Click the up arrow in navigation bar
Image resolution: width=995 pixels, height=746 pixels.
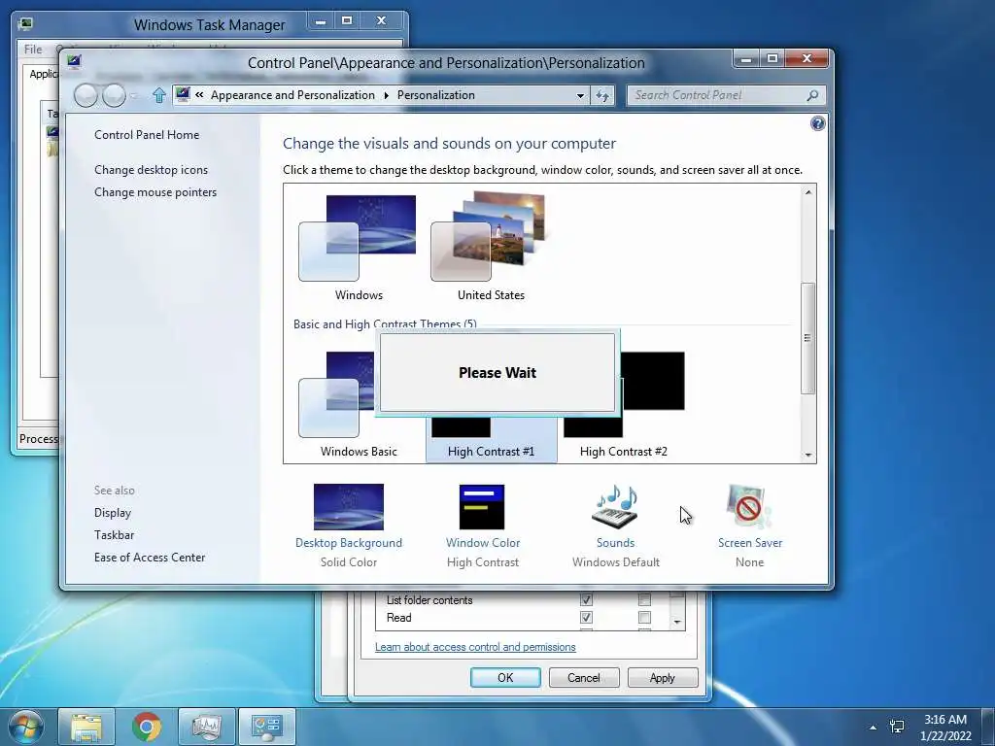(158, 96)
